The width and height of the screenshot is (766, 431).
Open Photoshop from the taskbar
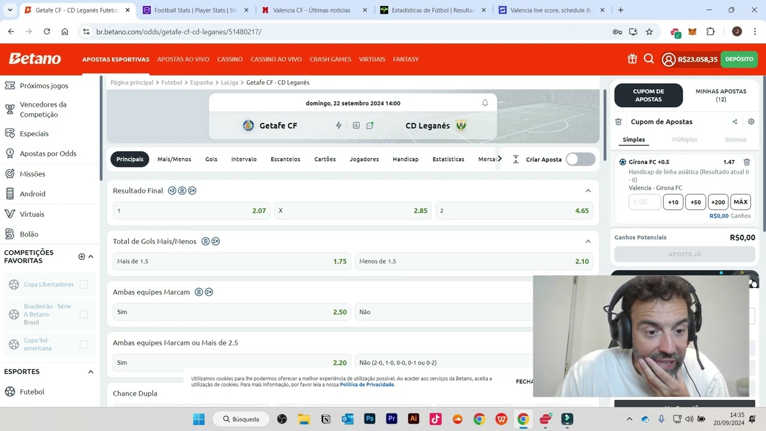(370, 419)
